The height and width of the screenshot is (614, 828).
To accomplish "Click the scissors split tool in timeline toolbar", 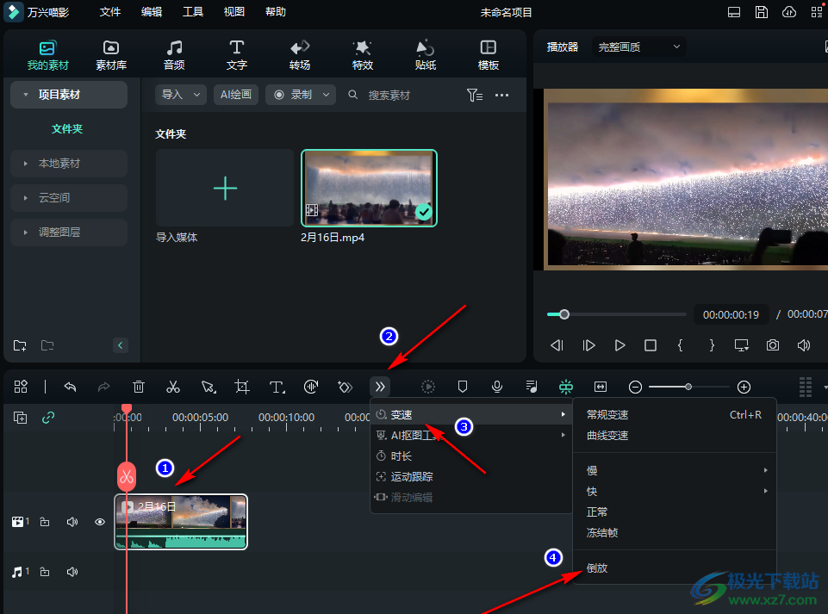I will [x=173, y=388].
